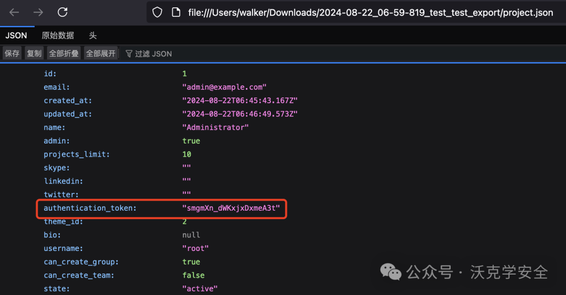Select the "smgmXn_dWKxjxDxmeA3t" token value
The image size is (566, 295).
(x=231, y=208)
